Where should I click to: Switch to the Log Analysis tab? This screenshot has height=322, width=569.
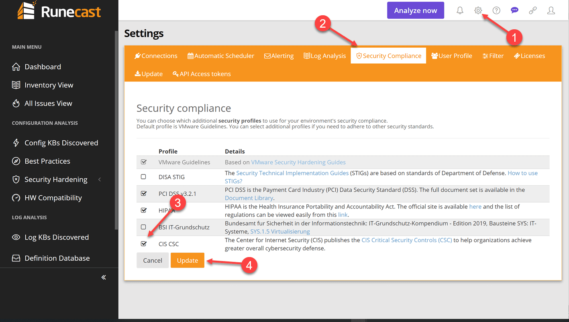[324, 56]
